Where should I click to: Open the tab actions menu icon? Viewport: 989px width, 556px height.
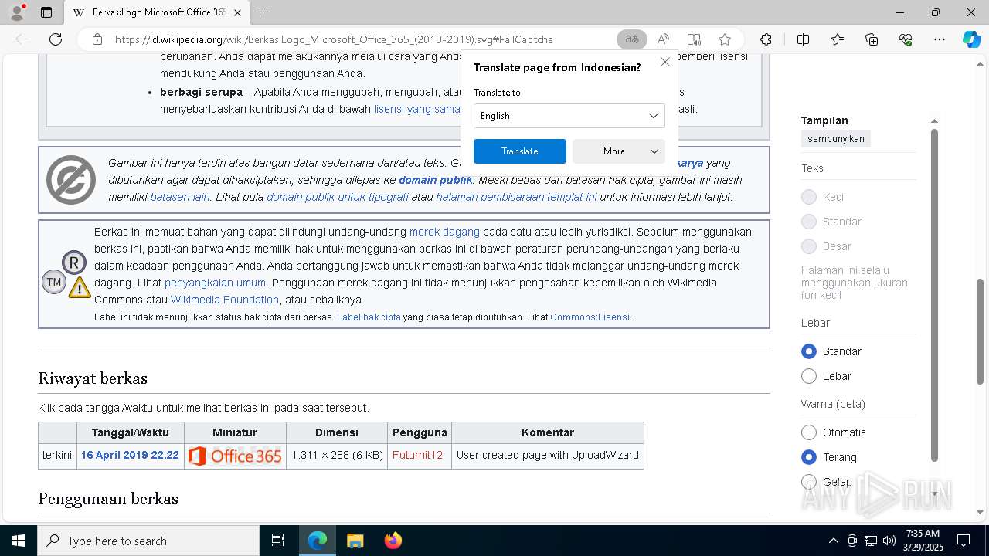[x=46, y=12]
